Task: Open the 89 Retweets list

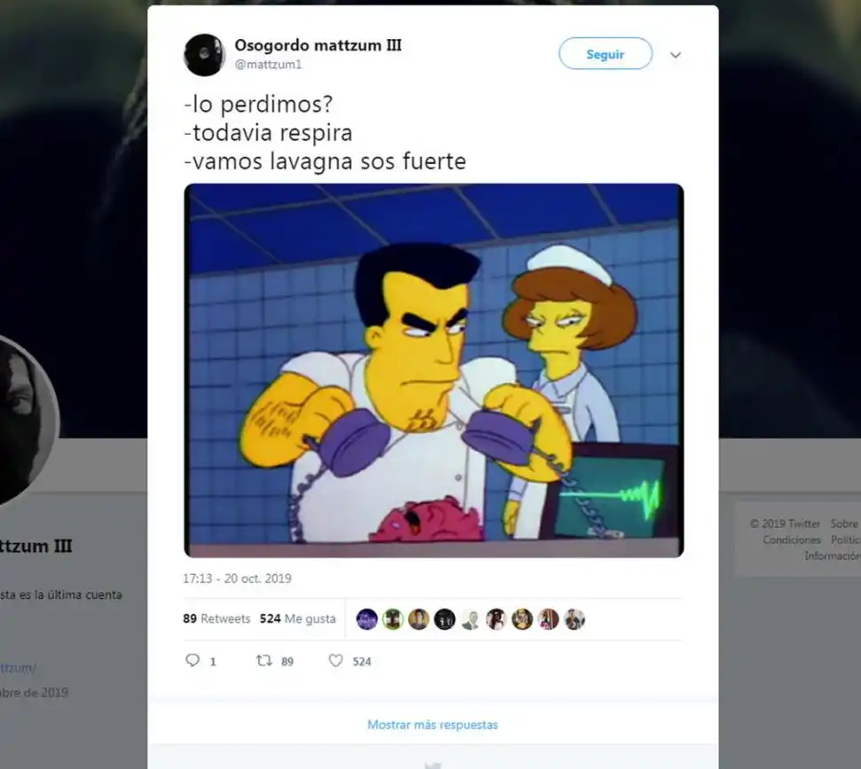Action: [x=217, y=619]
